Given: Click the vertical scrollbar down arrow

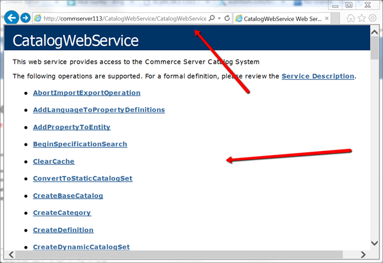Looking at the screenshot, I should pyautogui.click(x=375, y=243).
